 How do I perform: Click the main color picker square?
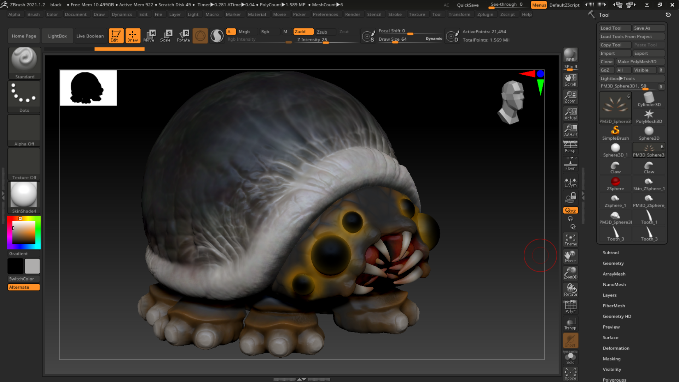point(24,232)
